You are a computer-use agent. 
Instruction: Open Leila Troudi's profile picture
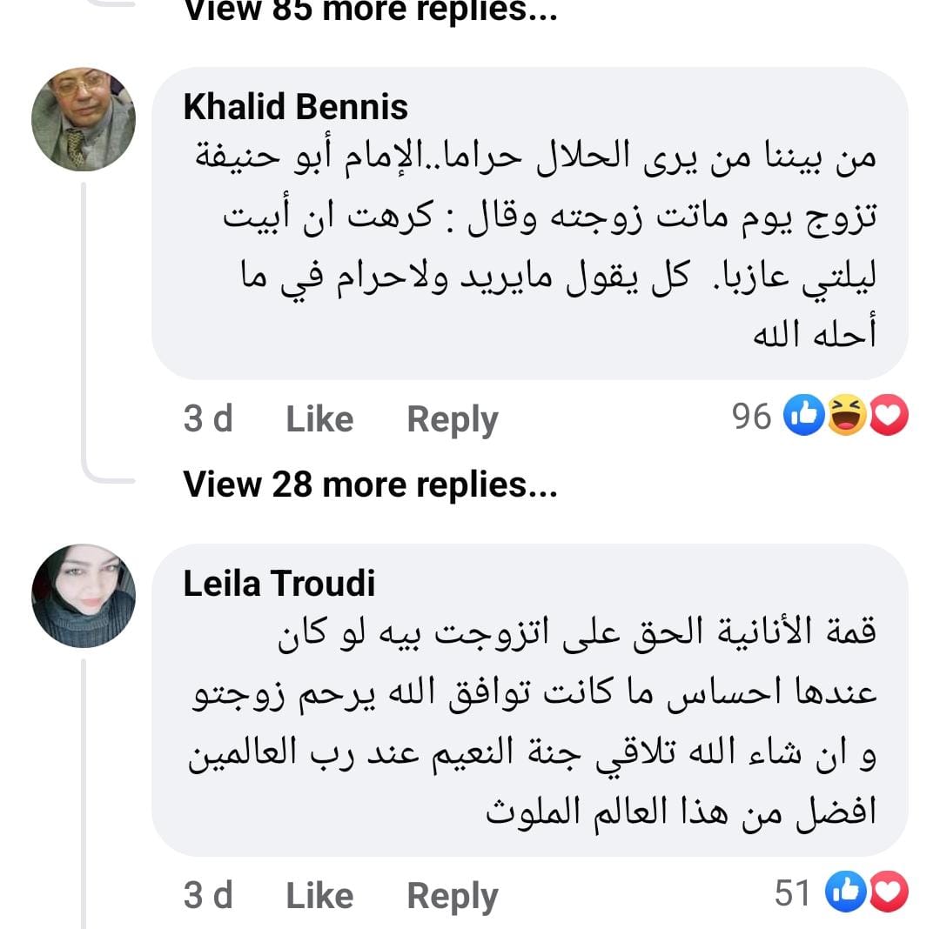84,596
